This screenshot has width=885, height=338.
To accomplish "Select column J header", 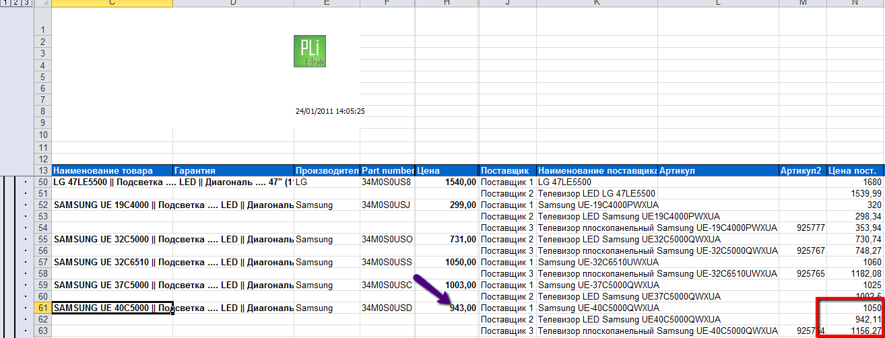I will (508, 3).
